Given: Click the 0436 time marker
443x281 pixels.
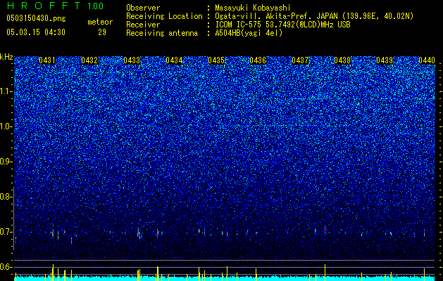Looking at the screenshot, I should click(258, 60).
